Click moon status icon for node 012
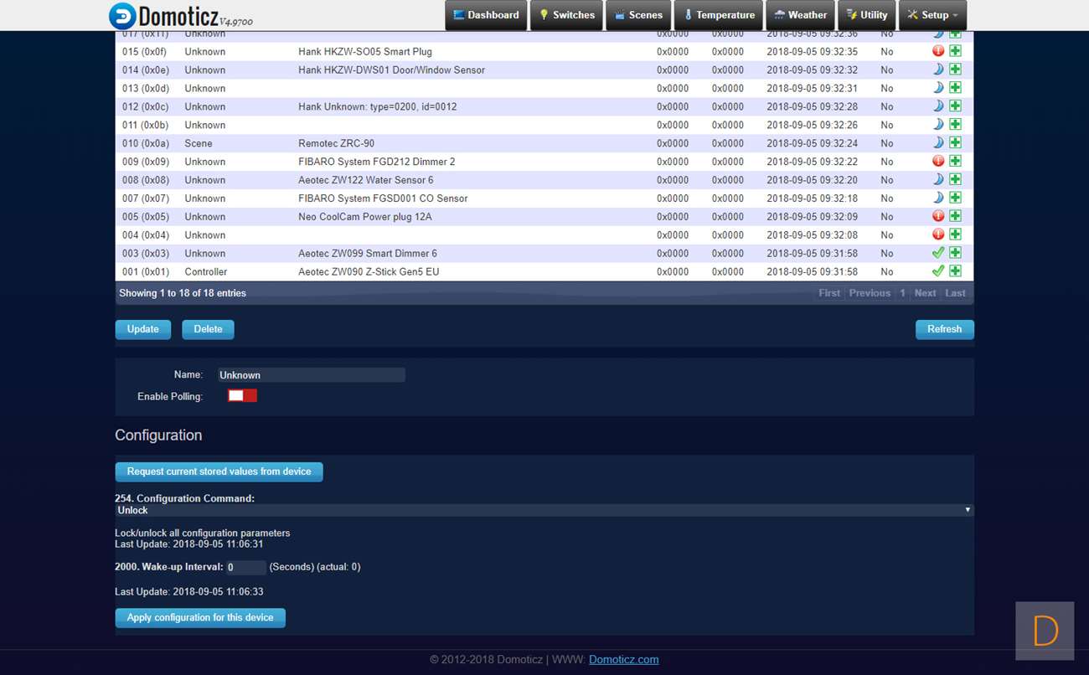 [x=938, y=106]
